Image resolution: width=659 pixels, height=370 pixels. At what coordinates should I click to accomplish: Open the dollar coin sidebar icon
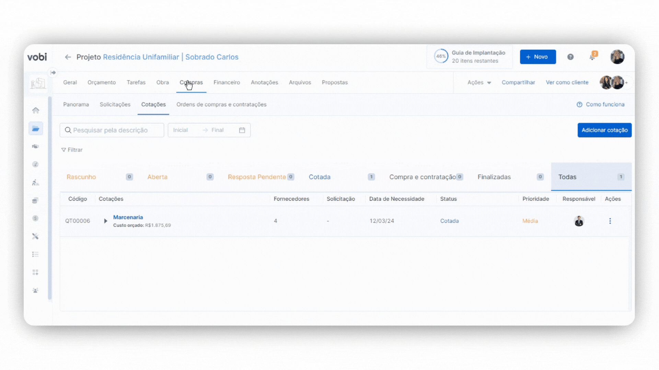[35, 218]
